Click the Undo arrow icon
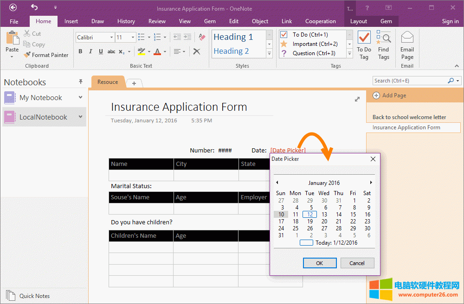The height and width of the screenshot is (304, 464). point(34,7)
